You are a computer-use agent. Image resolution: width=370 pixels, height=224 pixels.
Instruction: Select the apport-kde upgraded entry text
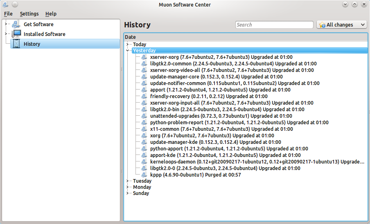point(226,155)
